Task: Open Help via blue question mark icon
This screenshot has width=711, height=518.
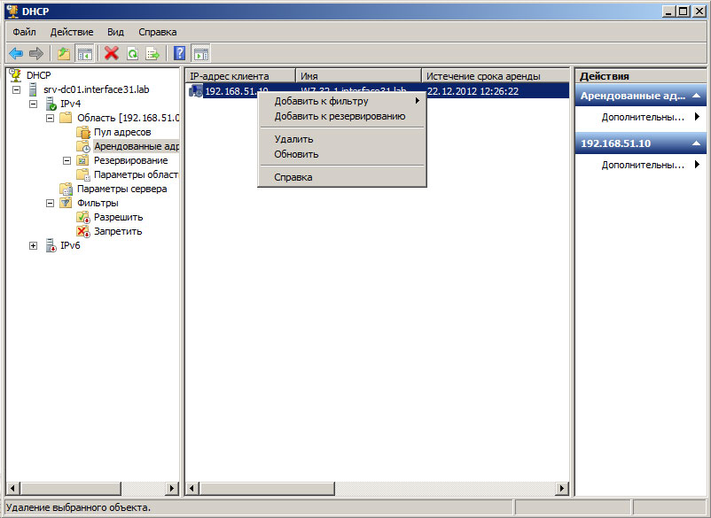Action: pyautogui.click(x=180, y=53)
